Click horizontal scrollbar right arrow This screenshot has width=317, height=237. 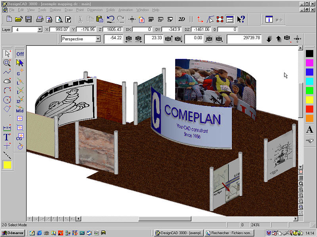tap(296, 219)
